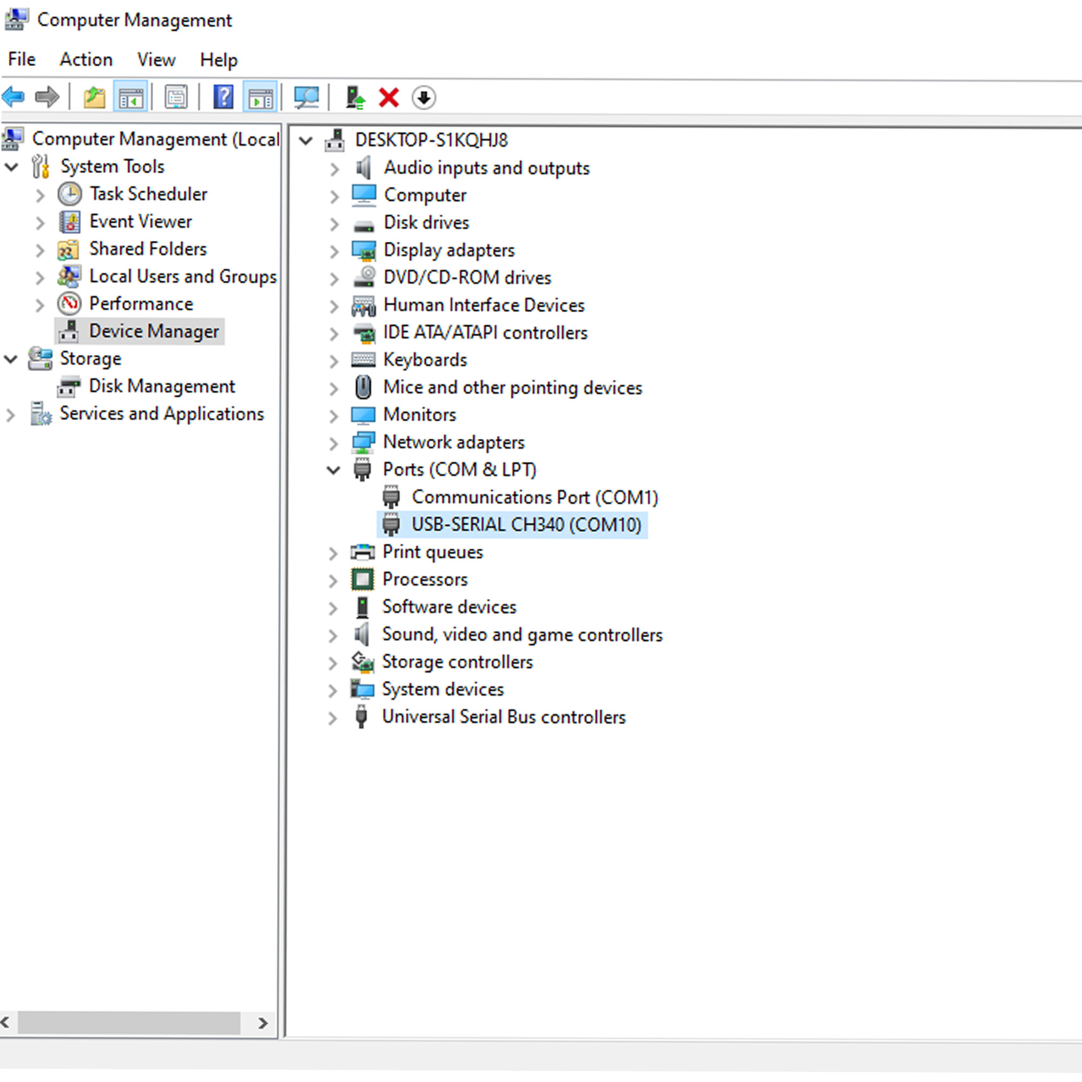
Task: Click the horizontal scrollbar right arrow
Action: tap(263, 1023)
